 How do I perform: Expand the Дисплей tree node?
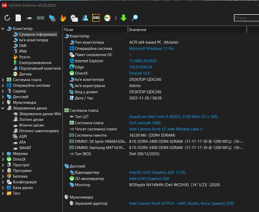3,97
